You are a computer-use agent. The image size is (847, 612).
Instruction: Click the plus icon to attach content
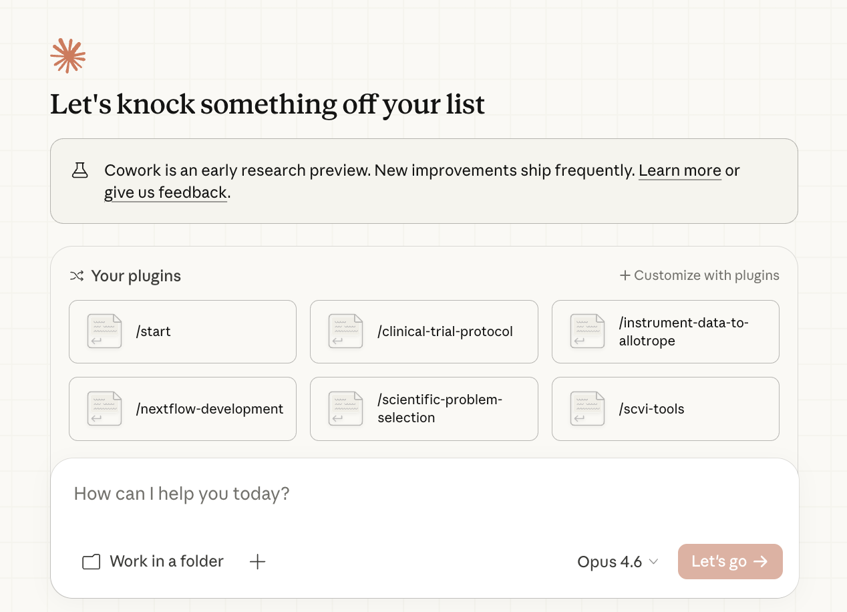[257, 561]
